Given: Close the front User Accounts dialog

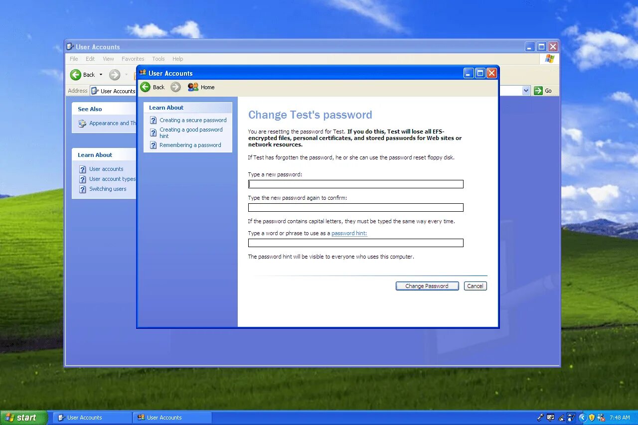Looking at the screenshot, I should pyautogui.click(x=491, y=73).
